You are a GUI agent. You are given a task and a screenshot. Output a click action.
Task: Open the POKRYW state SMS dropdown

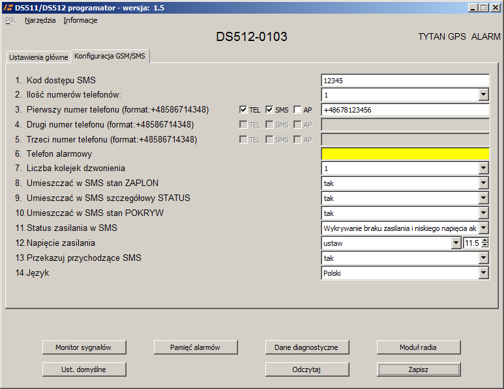483,213
